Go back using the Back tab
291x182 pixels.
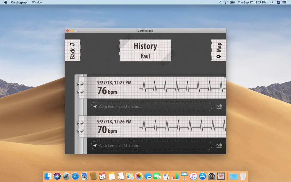(x=73, y=50)
